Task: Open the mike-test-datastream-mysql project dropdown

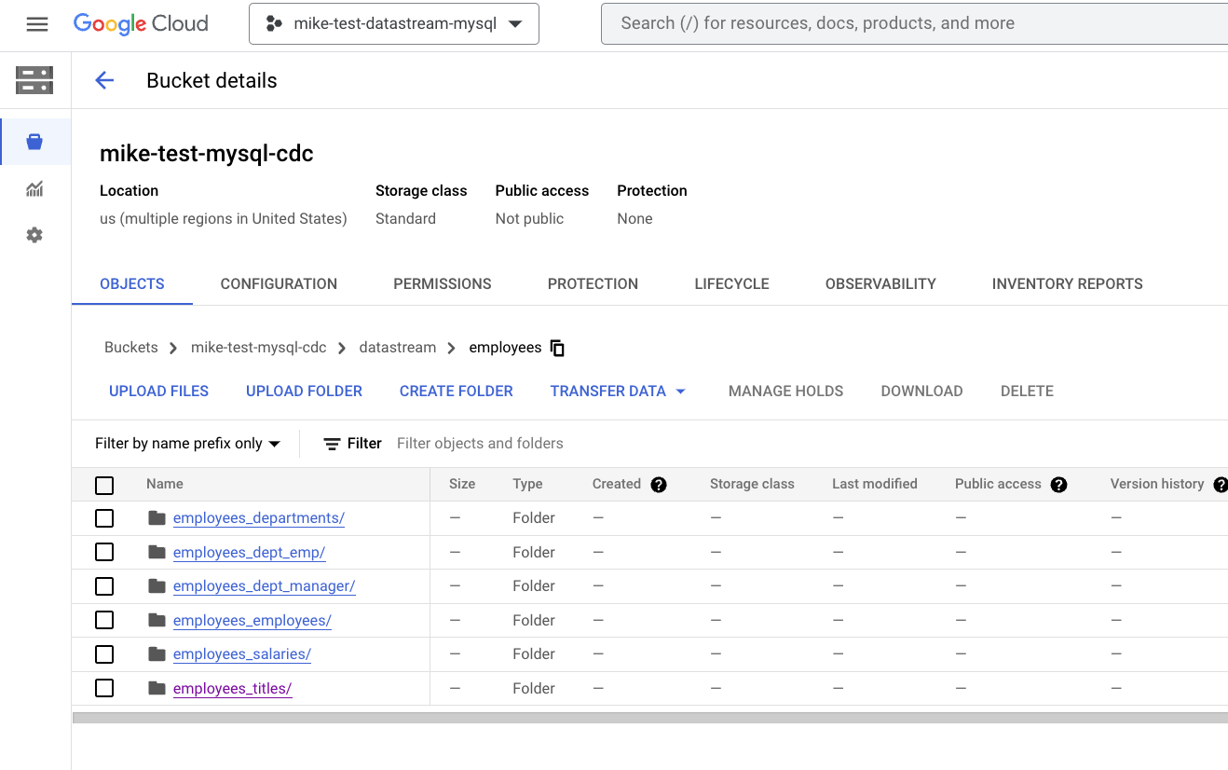Action: click(x=394, y=24)
